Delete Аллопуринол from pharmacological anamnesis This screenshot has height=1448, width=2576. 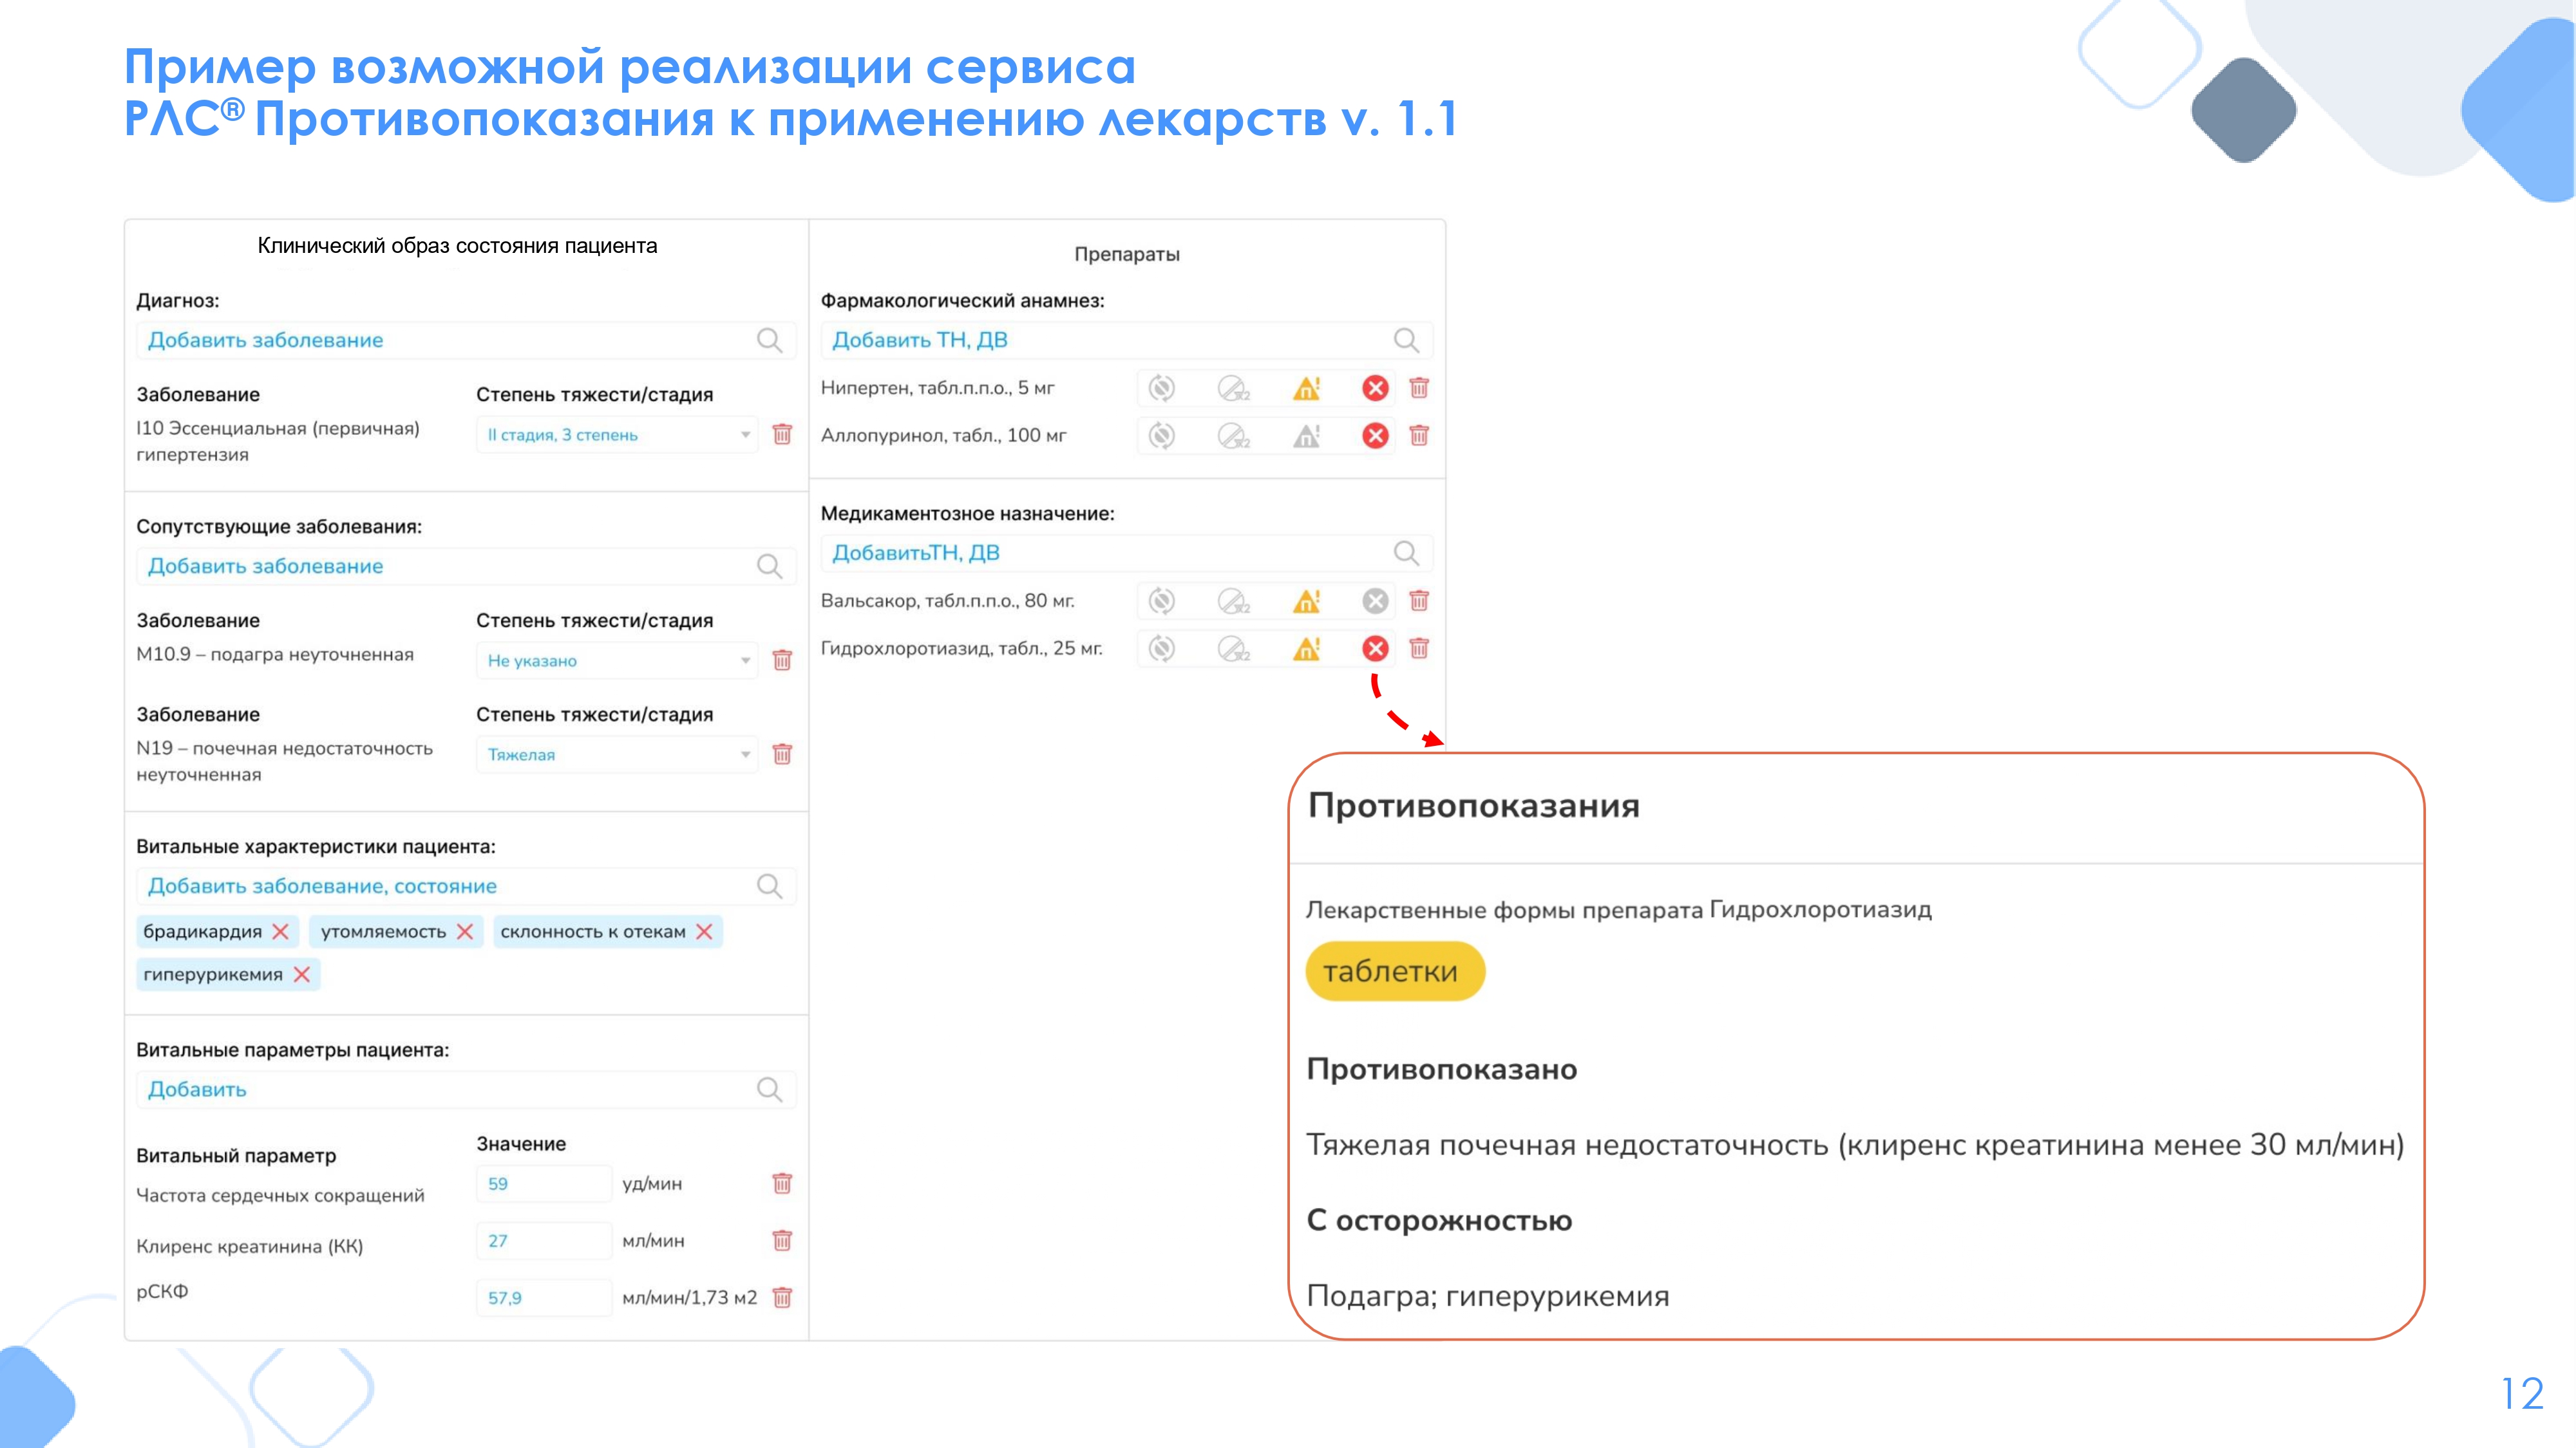pyautogui.click(x=1418, y=436)
